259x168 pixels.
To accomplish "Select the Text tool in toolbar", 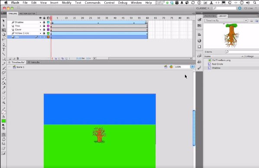I will (x=3, y=49).
